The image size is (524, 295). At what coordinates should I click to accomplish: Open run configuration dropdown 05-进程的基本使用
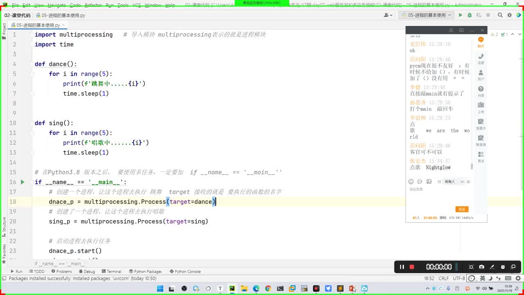pyautogui.click(x=426, y=15)
